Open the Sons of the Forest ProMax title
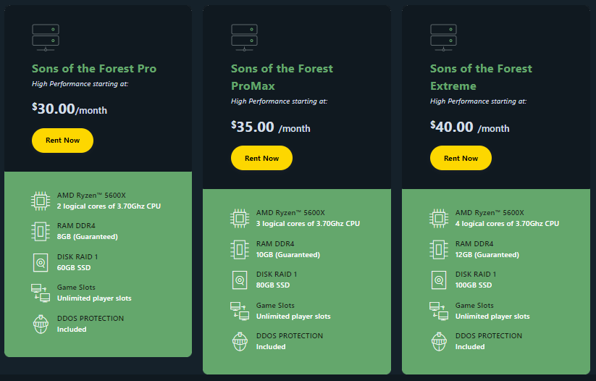This screenshot has height=381, width=596. [282, 77]
